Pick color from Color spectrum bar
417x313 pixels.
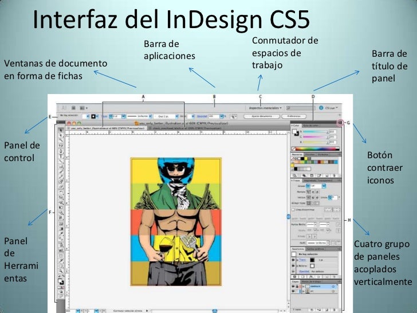click(317, 149)
